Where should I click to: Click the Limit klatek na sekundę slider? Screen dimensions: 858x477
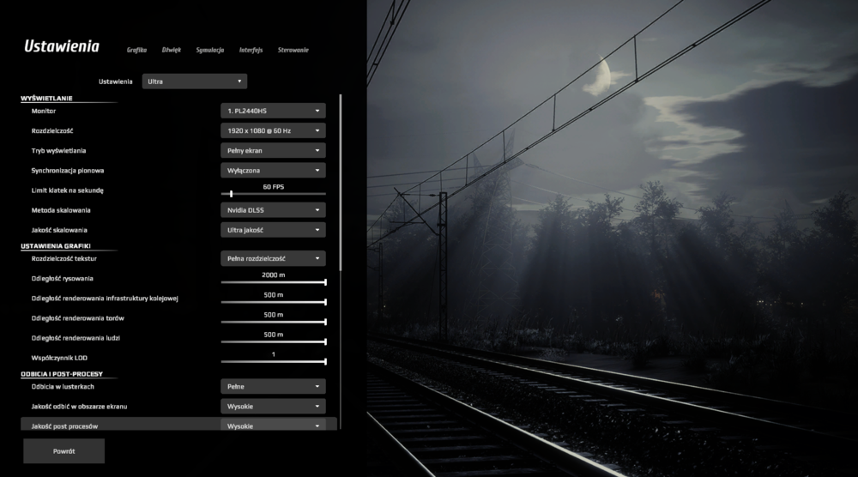pos(273,194)
